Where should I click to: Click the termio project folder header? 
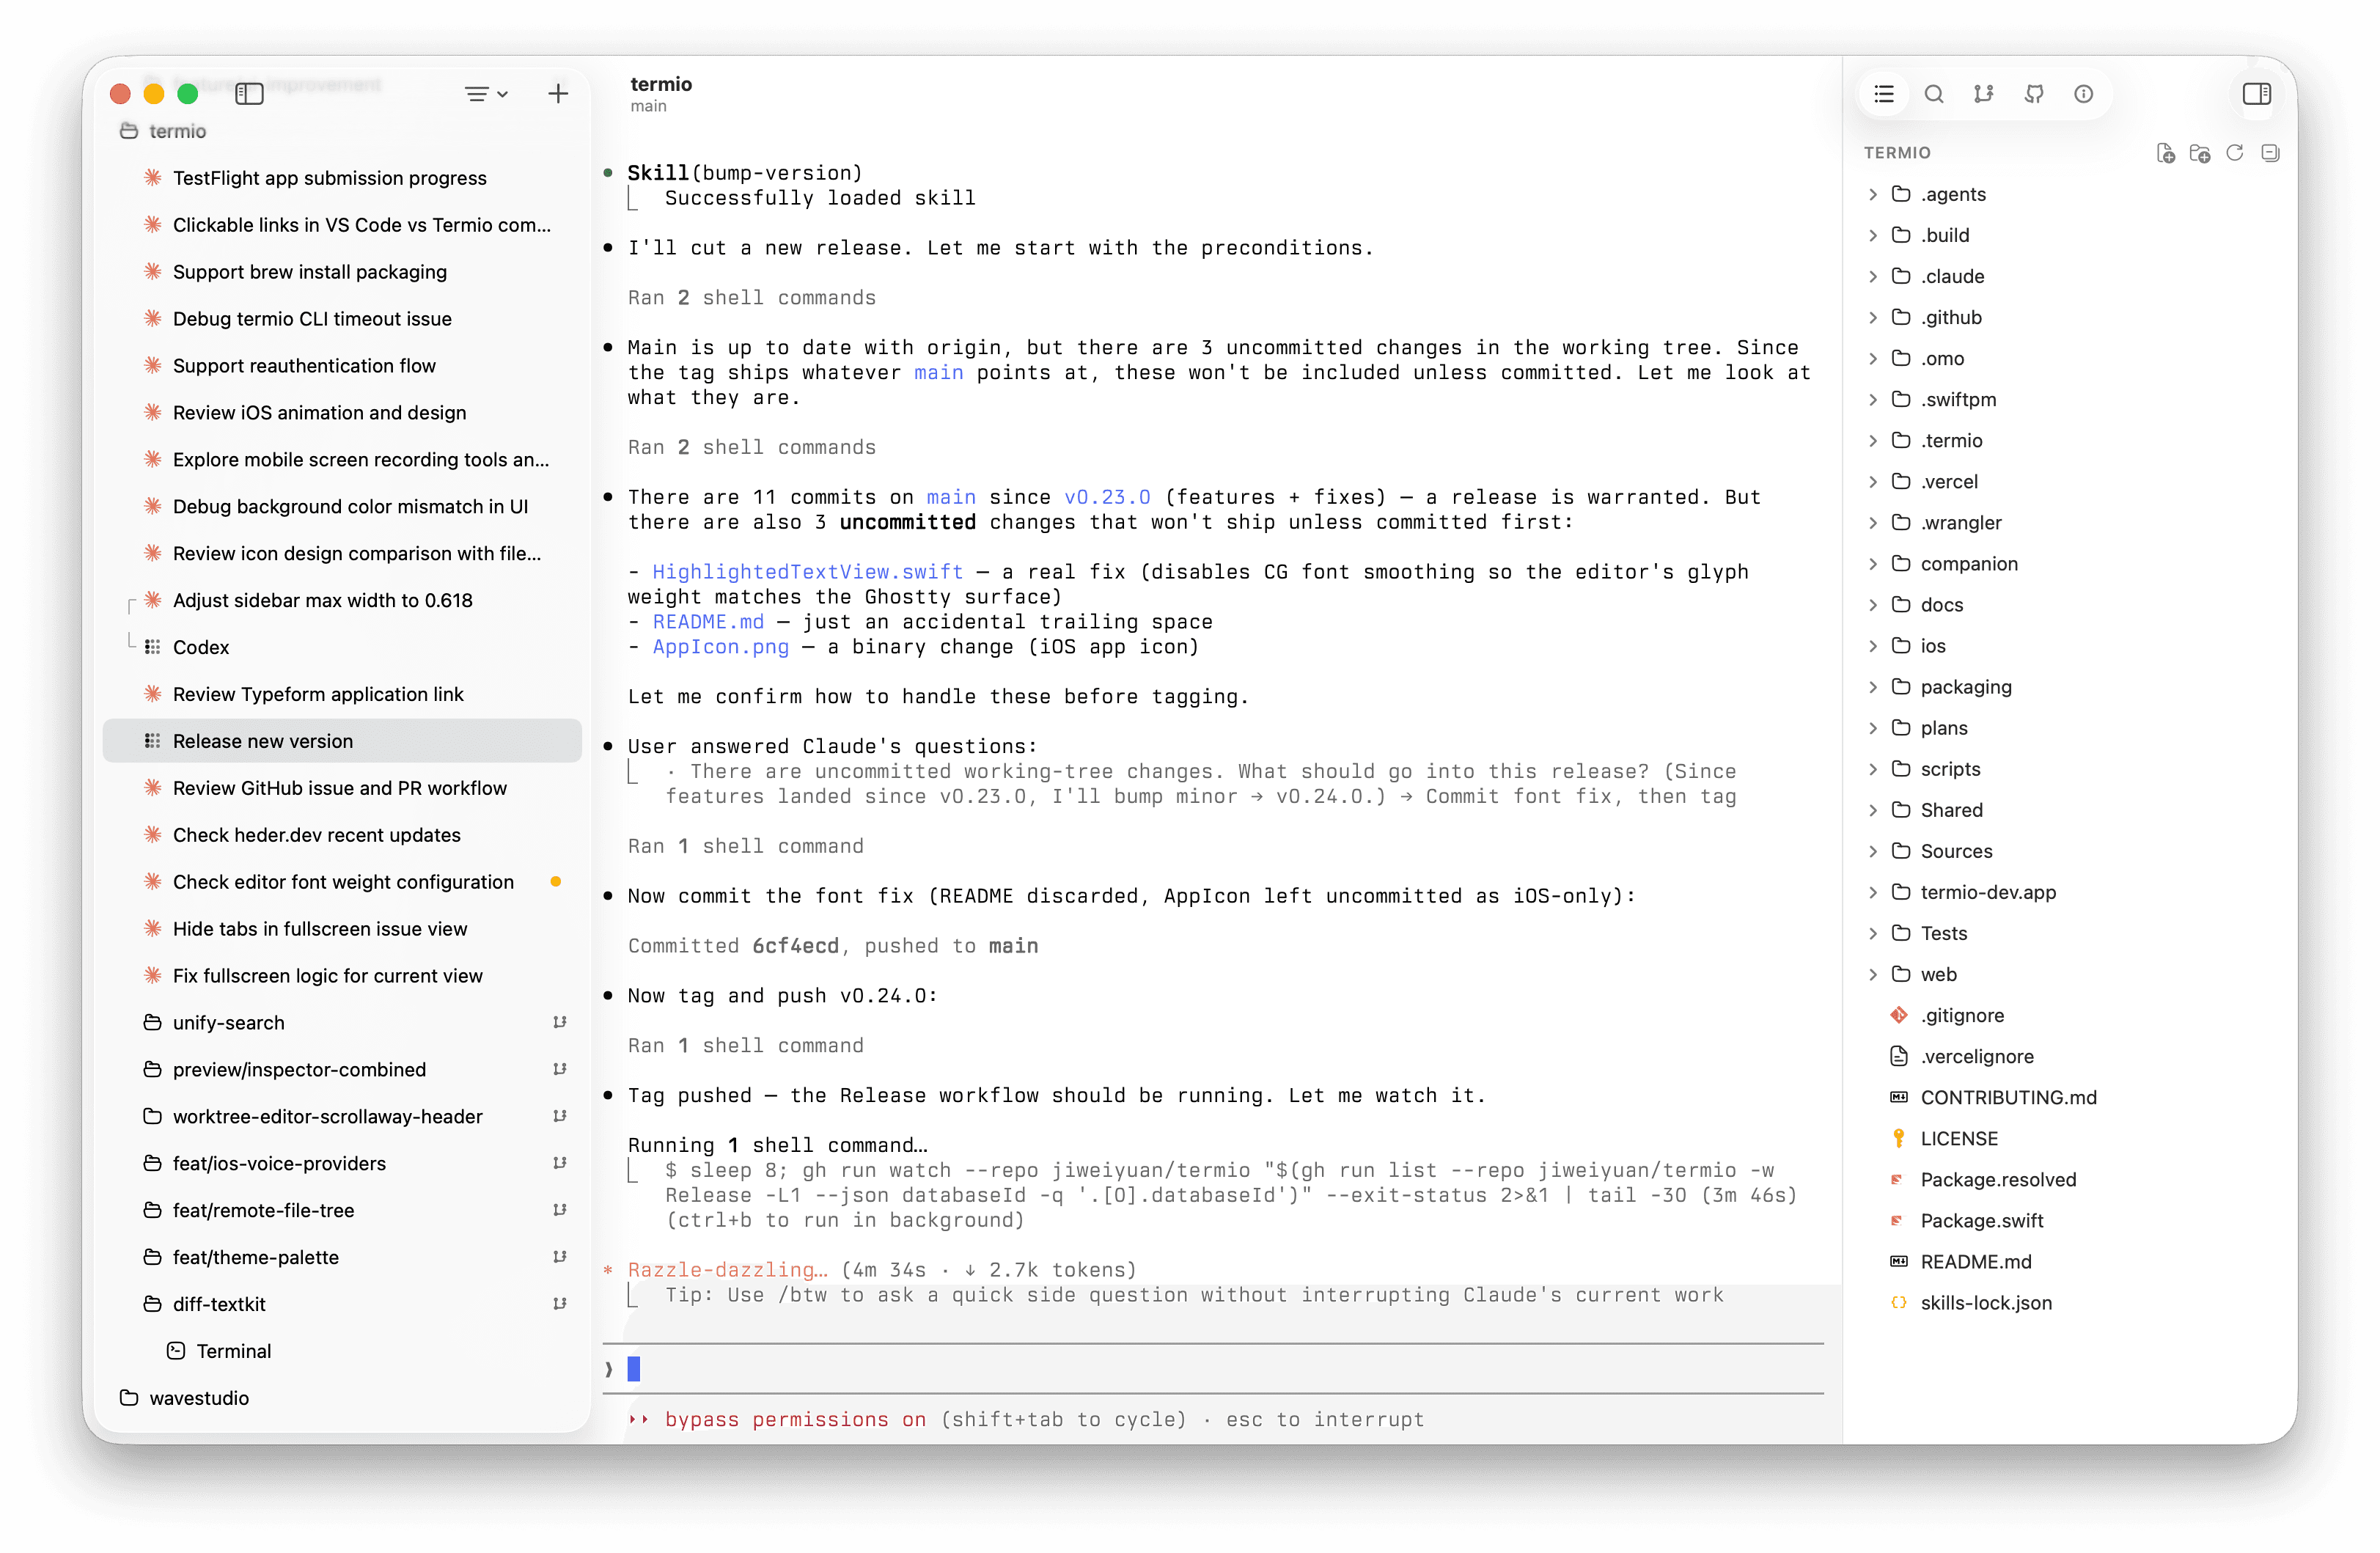(x=342, y=131)
